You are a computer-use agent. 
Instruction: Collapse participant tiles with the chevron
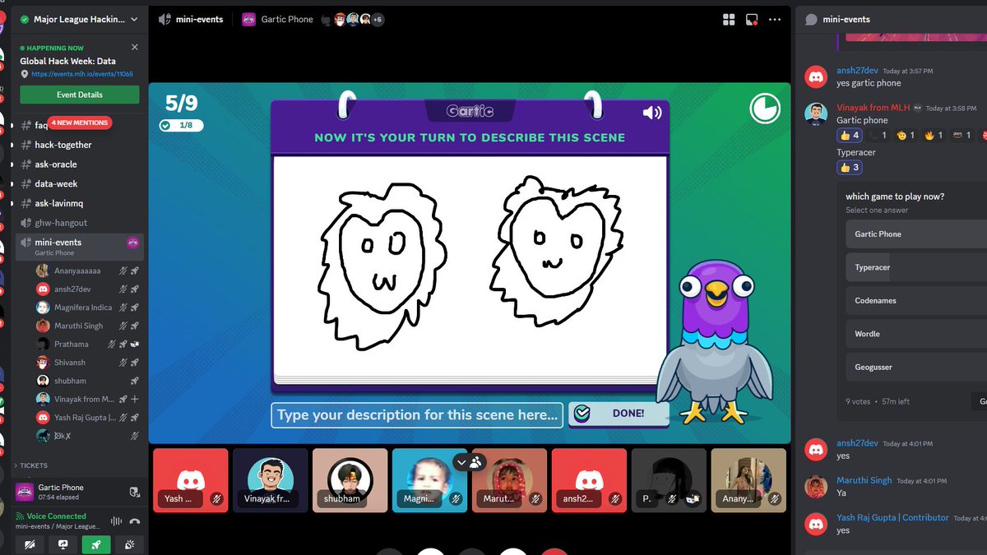(x=461, y=462)
